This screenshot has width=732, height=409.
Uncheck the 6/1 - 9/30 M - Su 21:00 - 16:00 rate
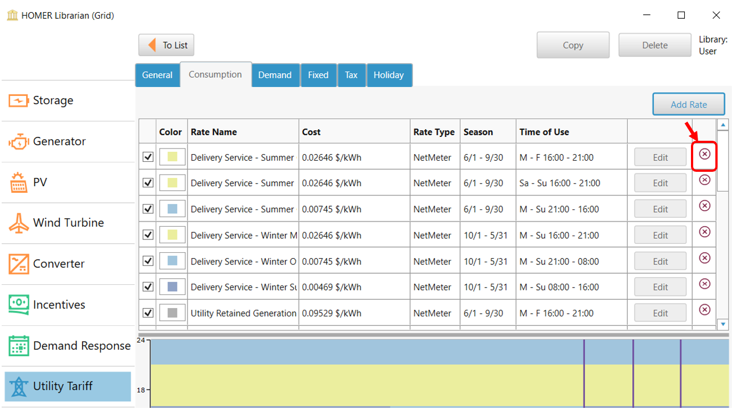pos(148,209)
